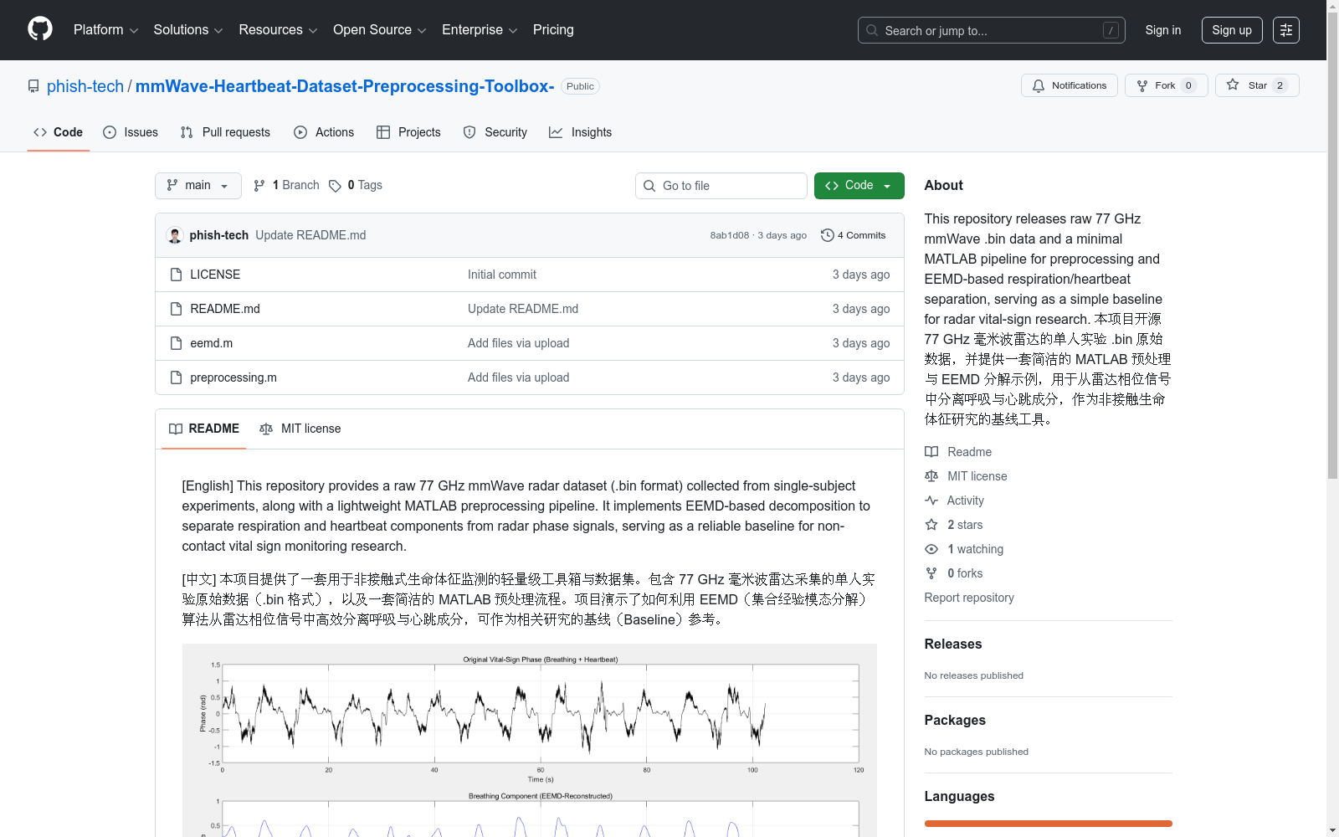Open the main branch selector dropdown
The width and height of the screenshot is (1339, 837).
tap(198, 186)
